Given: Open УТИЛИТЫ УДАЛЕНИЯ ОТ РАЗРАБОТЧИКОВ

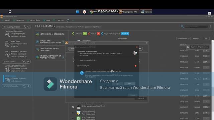Looking at the screenshot, I should [x=50, y=57].
